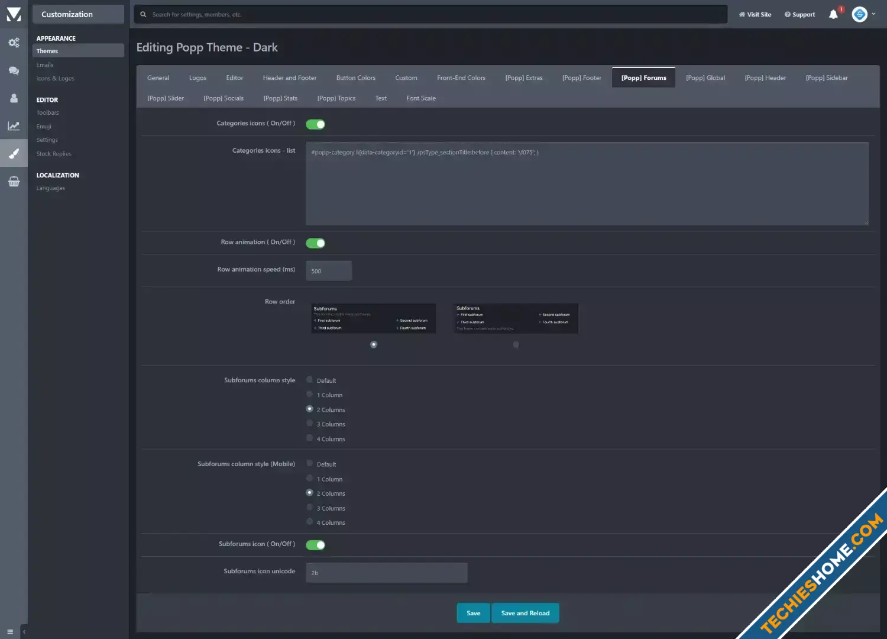
Task: Open Themes in the Appearance menu
Action: pyautogui.click(x=78, y=51)
